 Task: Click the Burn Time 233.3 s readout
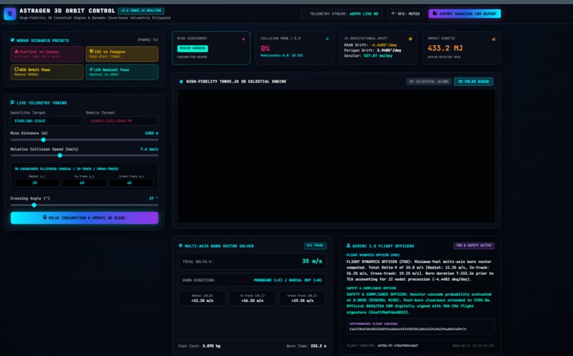(306, 346)
